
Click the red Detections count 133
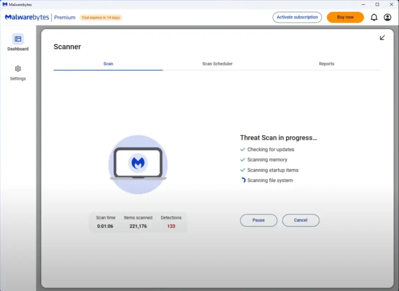coord(171,226)
